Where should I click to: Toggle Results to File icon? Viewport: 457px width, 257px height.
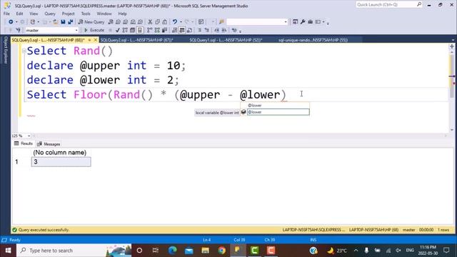point(189,30)
